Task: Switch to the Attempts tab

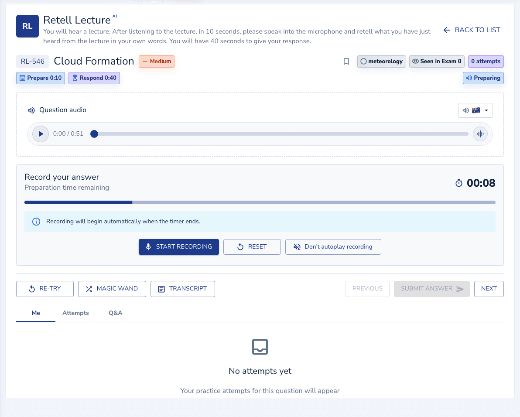Action: pyautogui.click(x=75, y=313)
